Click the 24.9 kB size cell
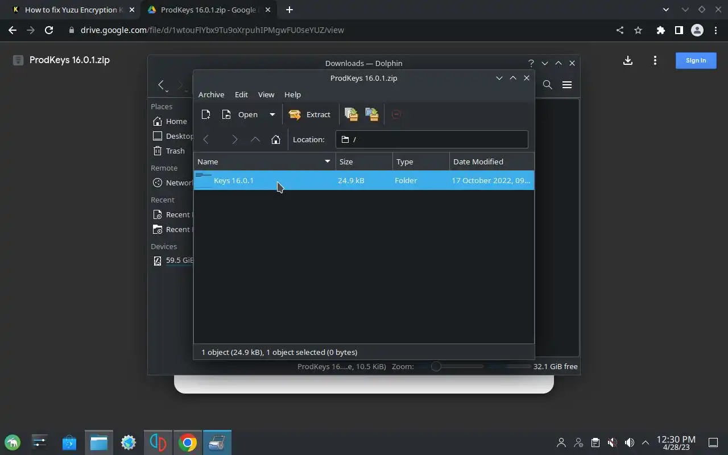 pos(351,180)
